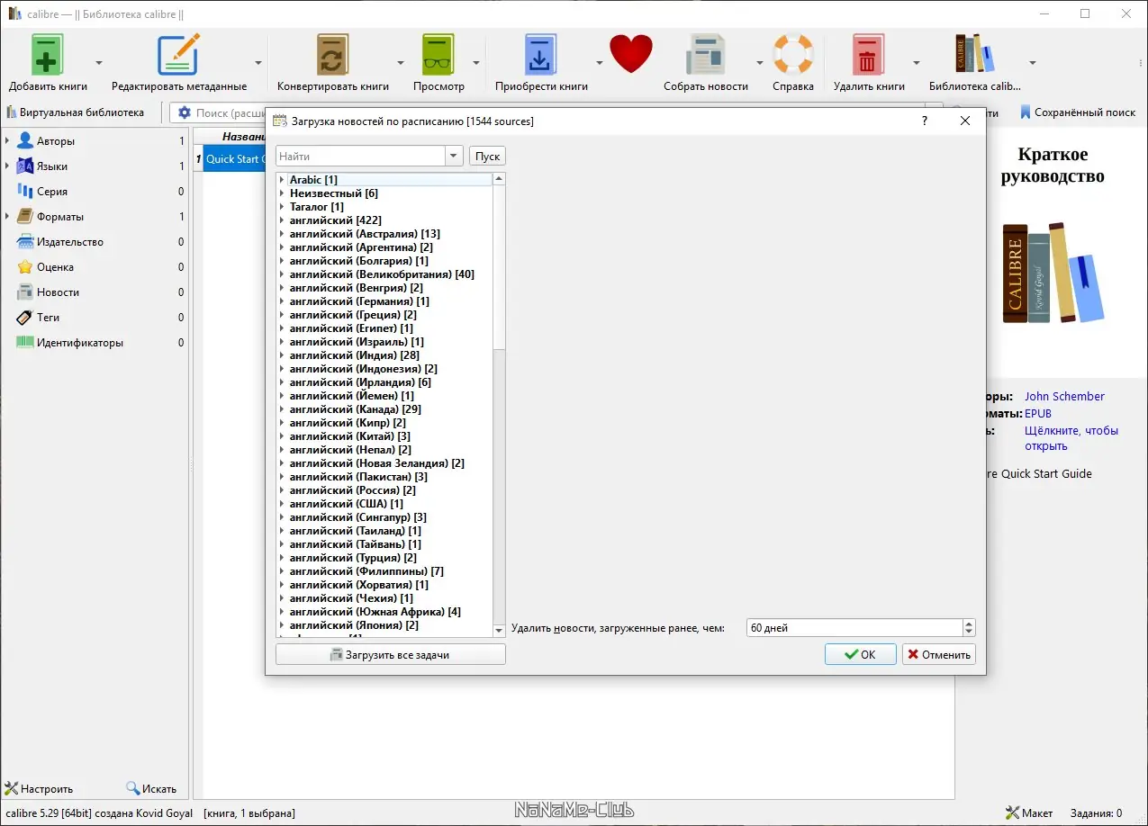Select Неизвестный [6] row

(x=333, y=193)
